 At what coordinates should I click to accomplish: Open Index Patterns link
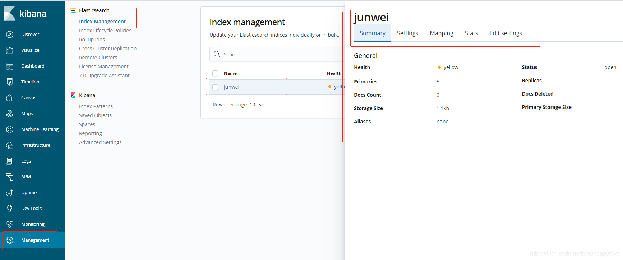(x=96, y=106)
